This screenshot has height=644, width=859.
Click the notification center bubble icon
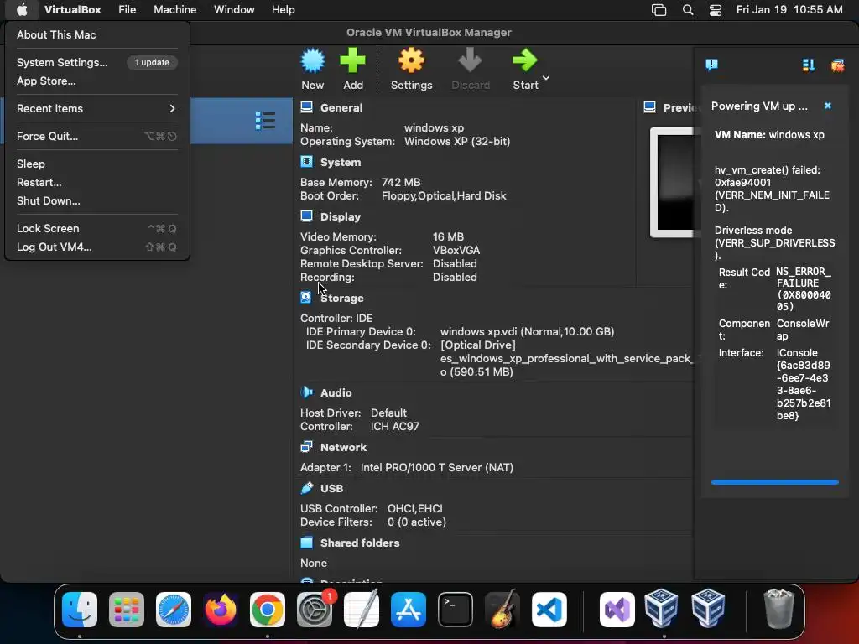711,65
